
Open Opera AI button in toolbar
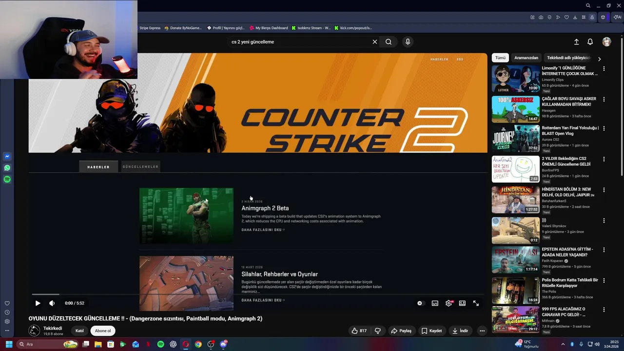coord(617,17)
